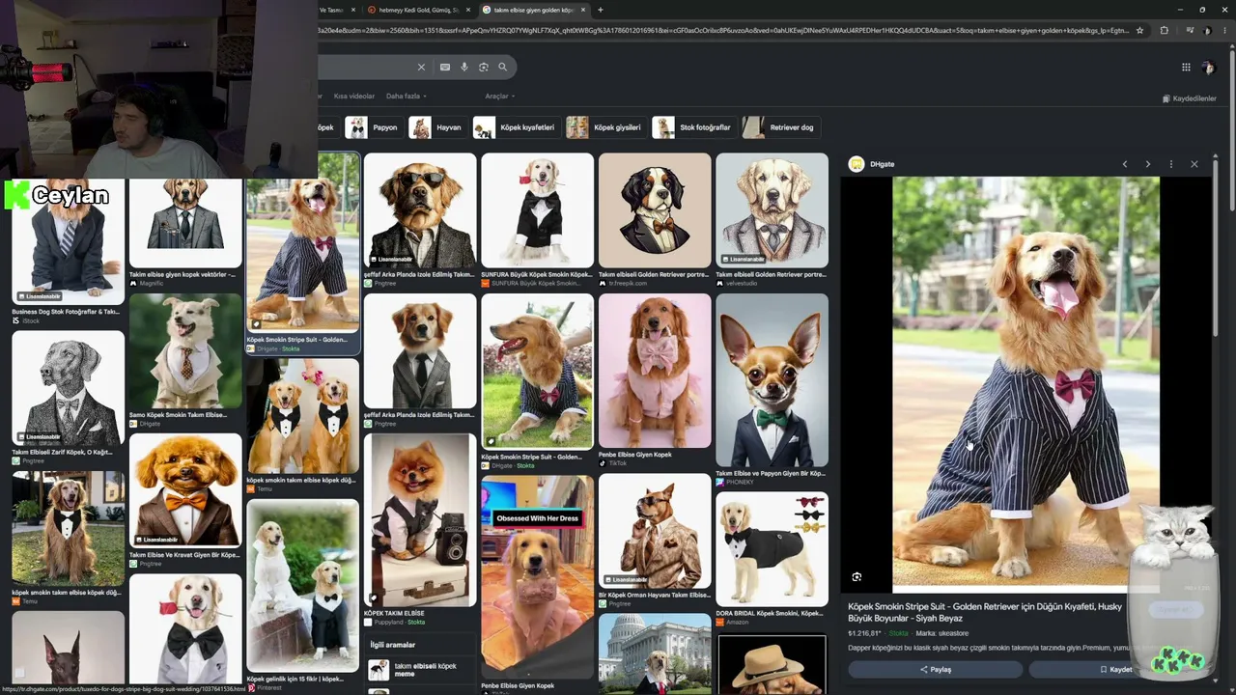
Task: Open the sunglasses dog in suit thumbnail
Action: 420,210
